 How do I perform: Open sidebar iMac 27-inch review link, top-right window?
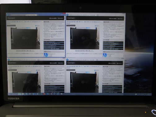point(113,45)
